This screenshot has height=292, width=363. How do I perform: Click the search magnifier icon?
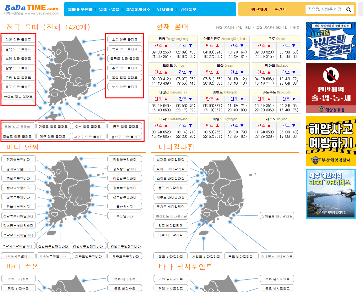pyautogui.click(x=349, y=10)
